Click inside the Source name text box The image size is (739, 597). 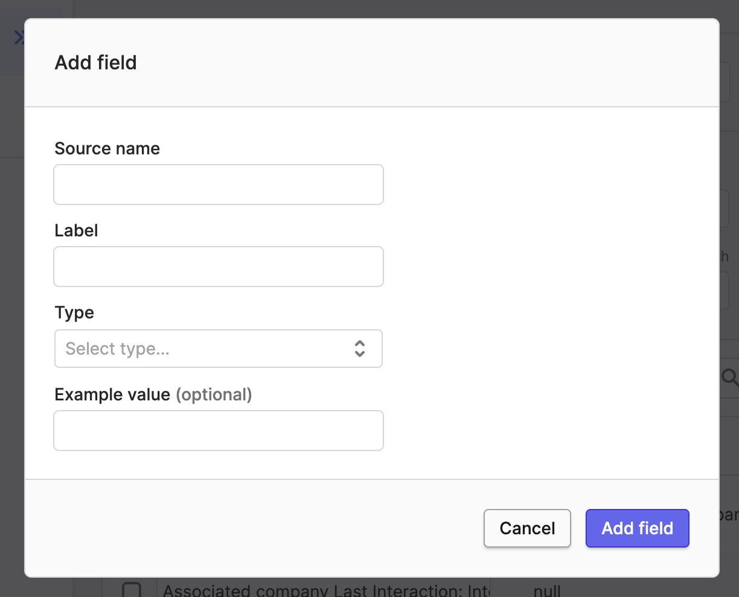tap(219, 185)
